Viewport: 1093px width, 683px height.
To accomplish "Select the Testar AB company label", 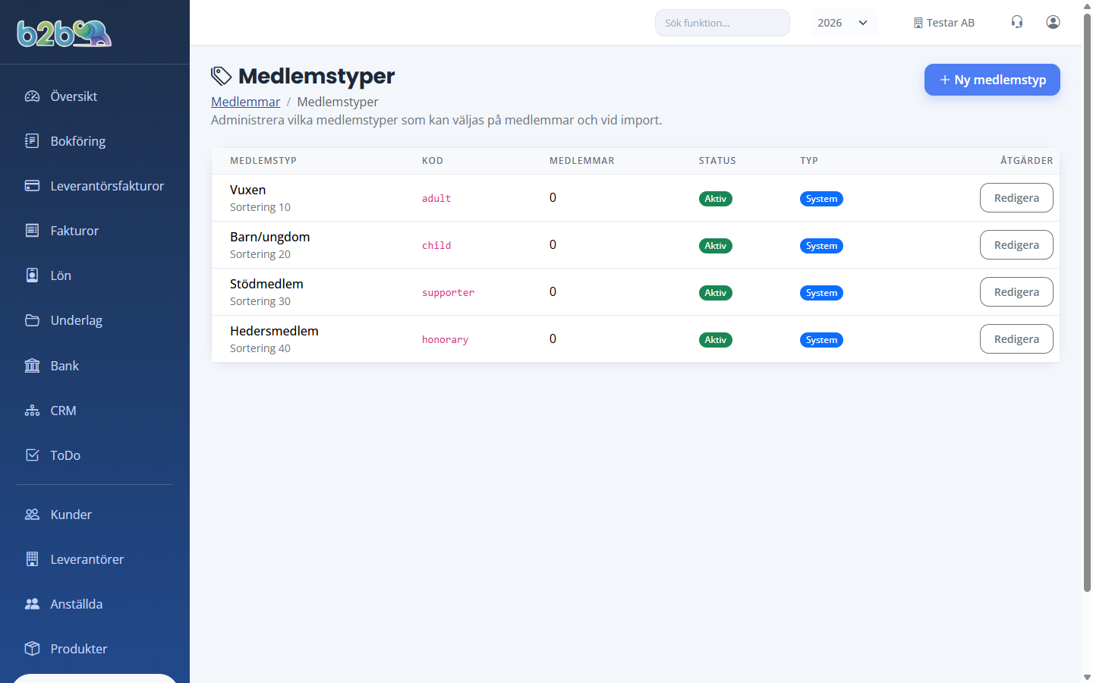I will point(950,23).
